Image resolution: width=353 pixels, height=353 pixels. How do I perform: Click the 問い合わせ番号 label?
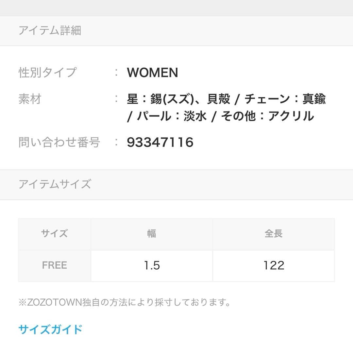click(x=59, y=143)
